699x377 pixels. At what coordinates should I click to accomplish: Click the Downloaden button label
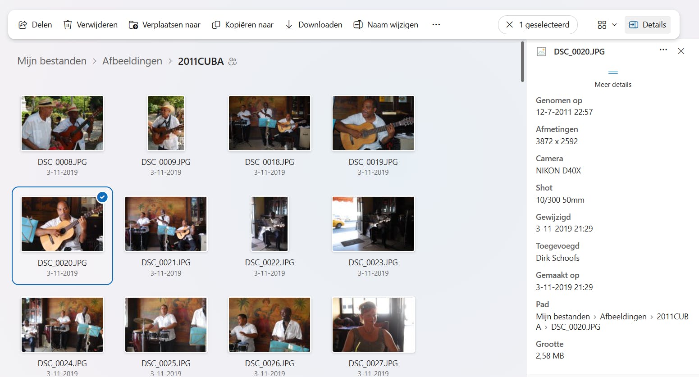[x=320, y=25]
